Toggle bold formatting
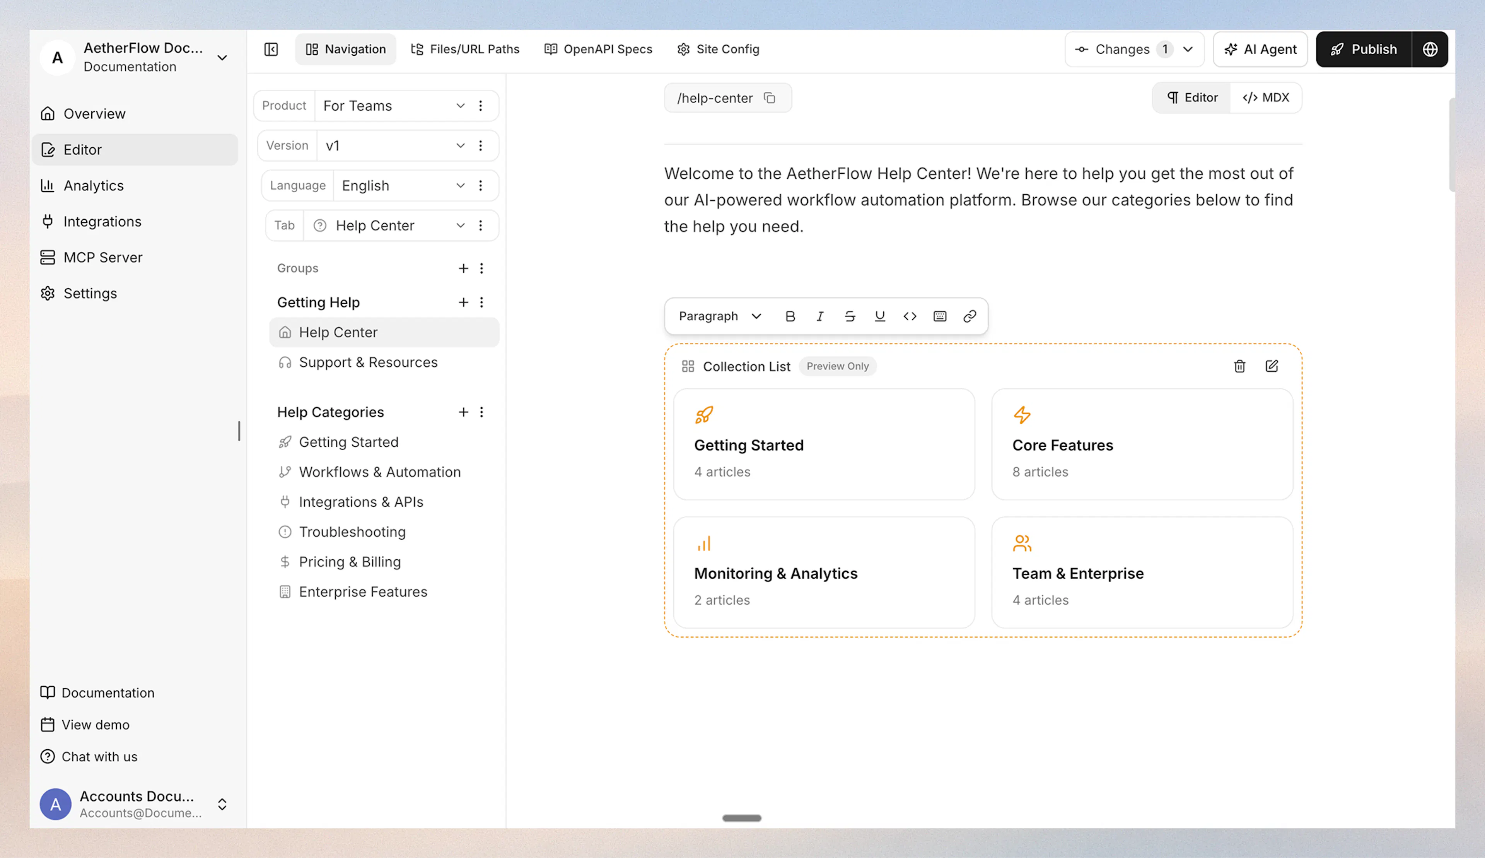Viewport: 1485px width, 858px height. coord(790,316)
